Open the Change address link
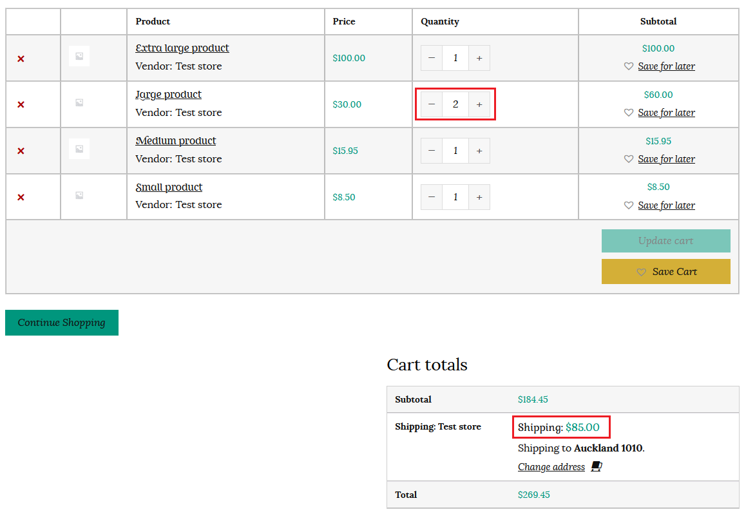Viewport: 746px width, 514px height. click(551, 467)
